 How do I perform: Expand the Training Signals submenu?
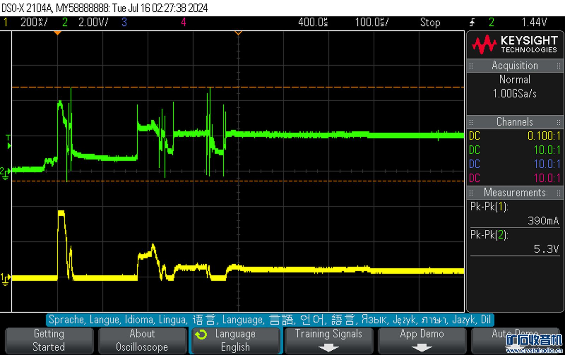click(328, 340)
